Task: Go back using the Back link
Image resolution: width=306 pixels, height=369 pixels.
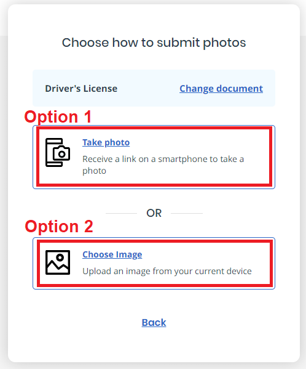Action: pyautogui.click(x=154, y=322)
